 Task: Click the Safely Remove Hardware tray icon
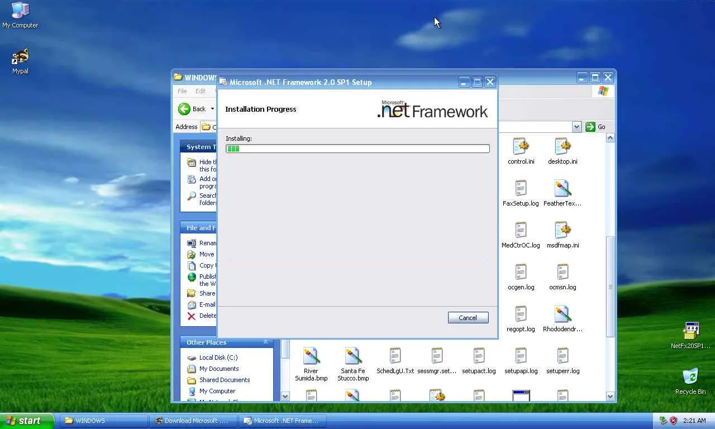663,421
